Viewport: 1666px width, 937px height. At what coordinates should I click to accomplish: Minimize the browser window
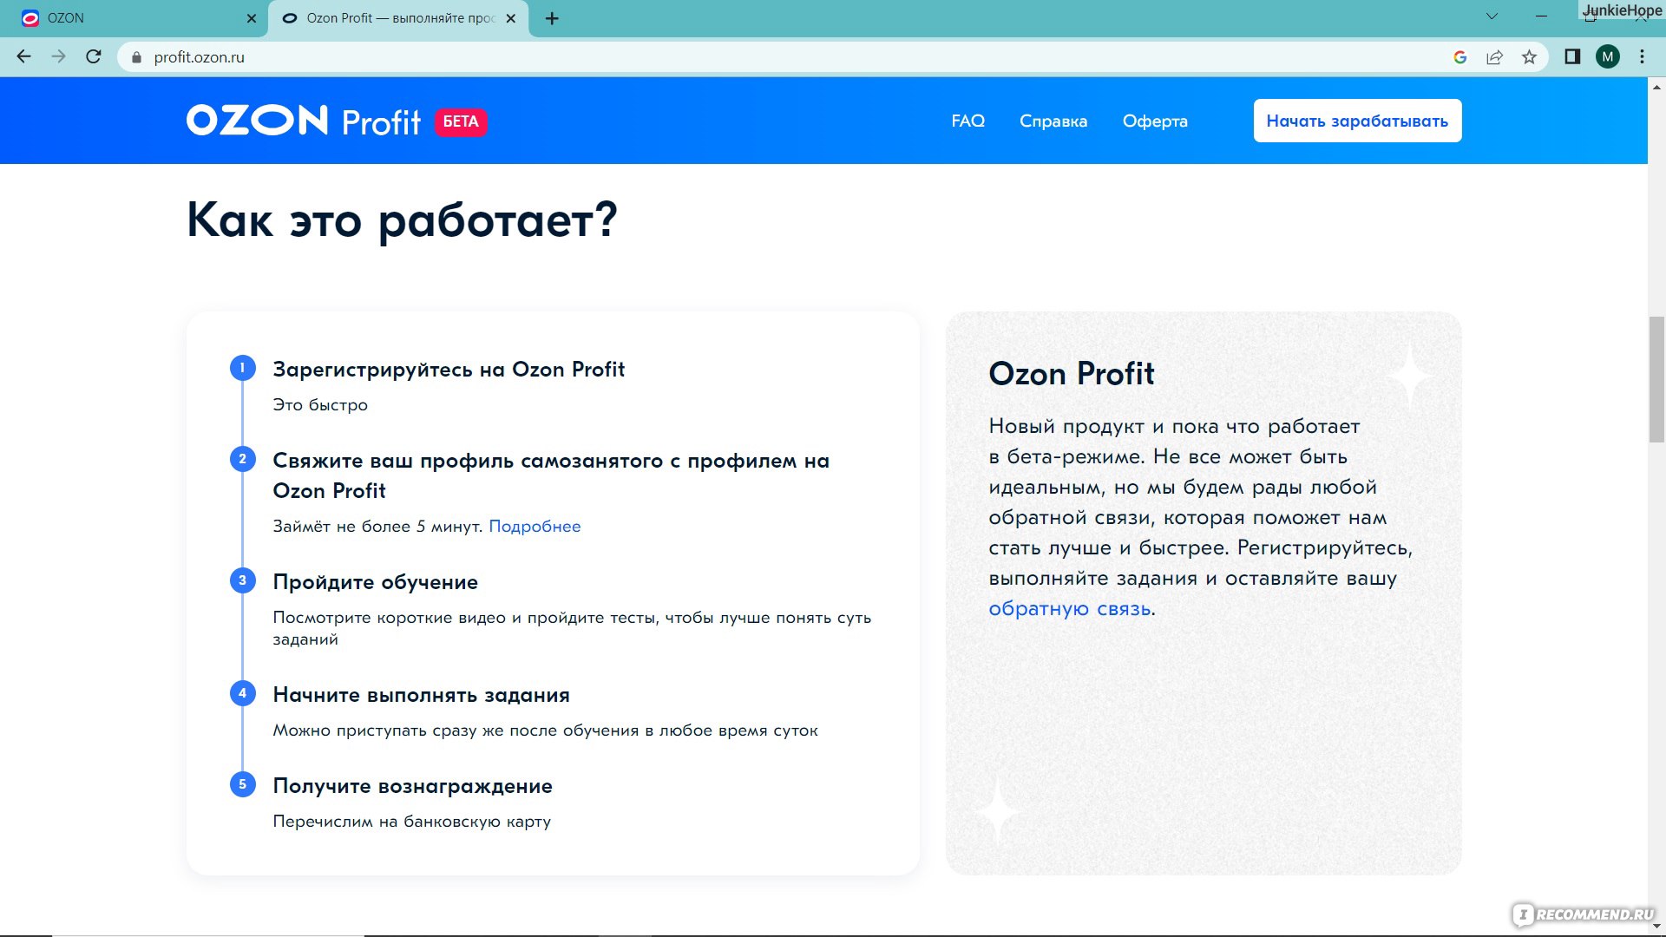tap(1541, 16)
